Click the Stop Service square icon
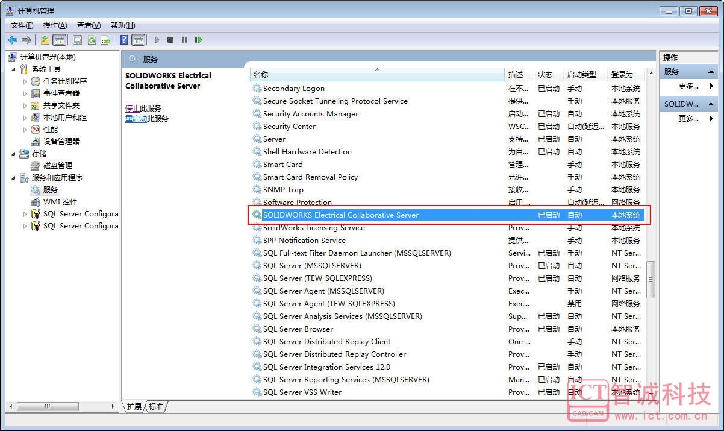The image size is (724, 431). pyautogui.click(x=170, y=40)
